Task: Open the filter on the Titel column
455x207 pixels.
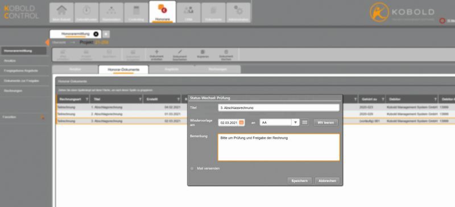Action: point(140,100)
